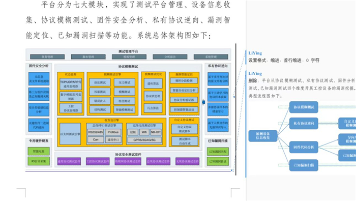
Task: Click the RS232/485 box
Action: 96,132
